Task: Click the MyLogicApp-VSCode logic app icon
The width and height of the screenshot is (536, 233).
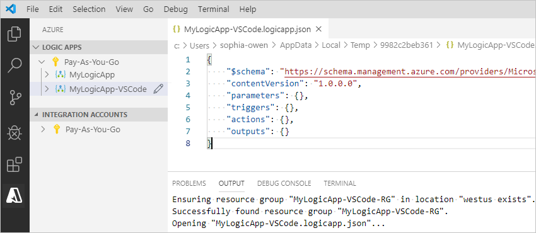Action: [x=60, y=89]
